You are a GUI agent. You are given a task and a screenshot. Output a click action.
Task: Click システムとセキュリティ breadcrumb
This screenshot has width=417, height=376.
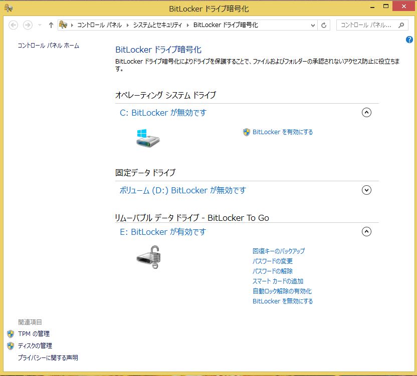(157, 25)
